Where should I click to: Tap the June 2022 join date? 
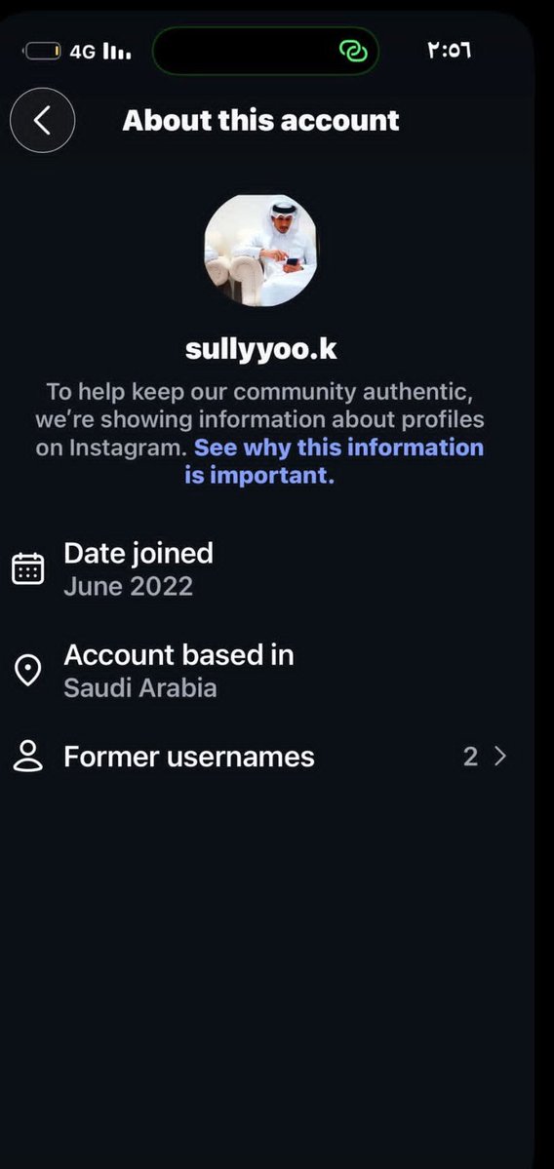(x=128, y=586)
